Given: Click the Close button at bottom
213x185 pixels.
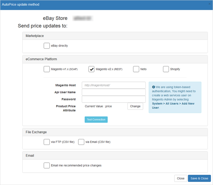Looking at the screenshot, I should click(181, 178).
